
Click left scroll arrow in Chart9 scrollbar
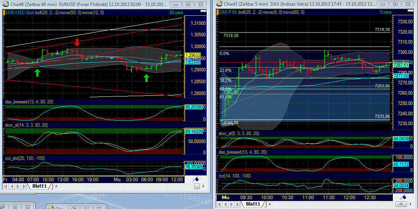(56, 186)
